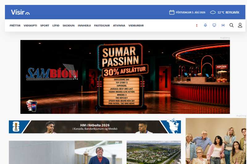Click the cloud weather icon
The width and height of the screenshot is (247, 164).
213,12
